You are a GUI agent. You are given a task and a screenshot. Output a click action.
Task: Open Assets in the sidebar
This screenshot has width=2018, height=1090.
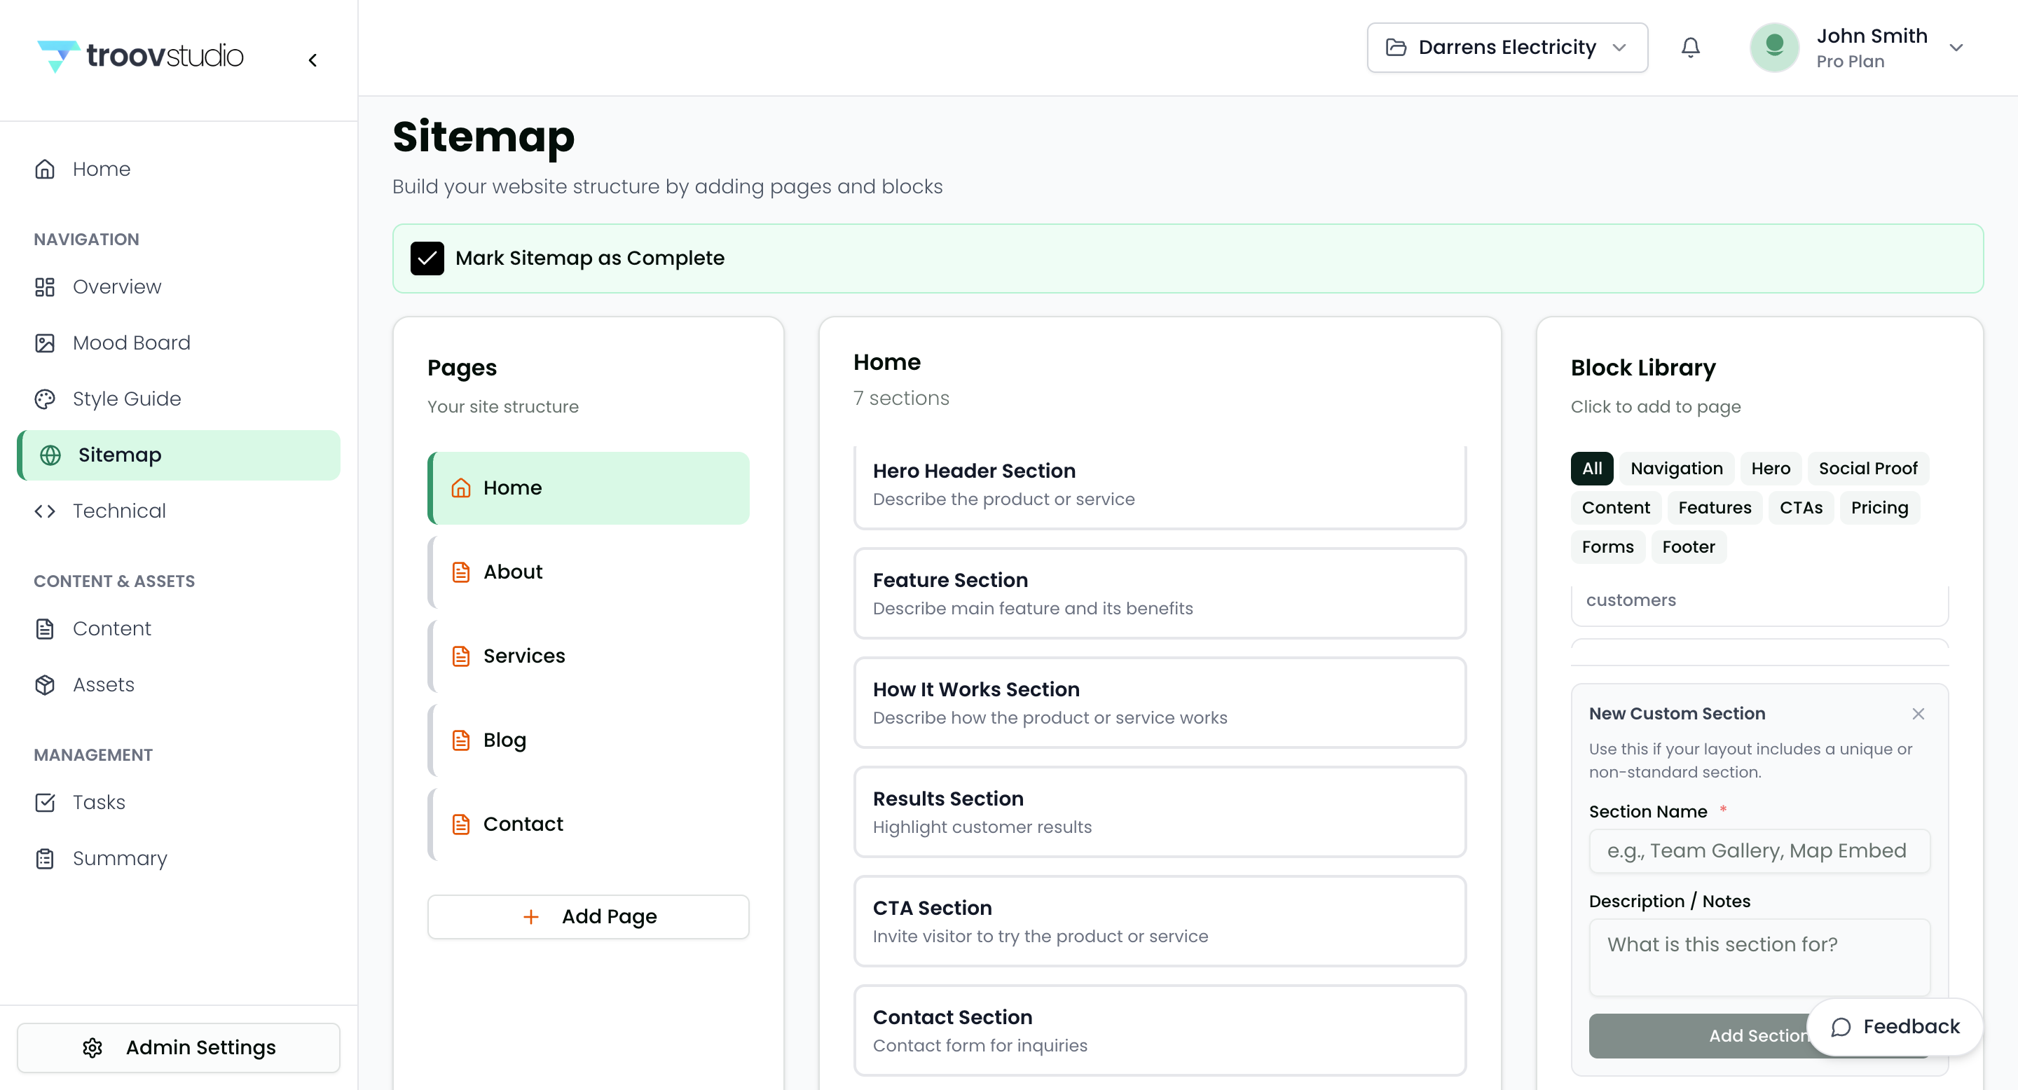(x=104, y=684)
